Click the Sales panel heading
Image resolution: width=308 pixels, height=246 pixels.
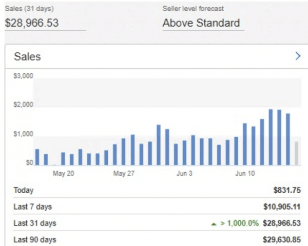point(27,56)
